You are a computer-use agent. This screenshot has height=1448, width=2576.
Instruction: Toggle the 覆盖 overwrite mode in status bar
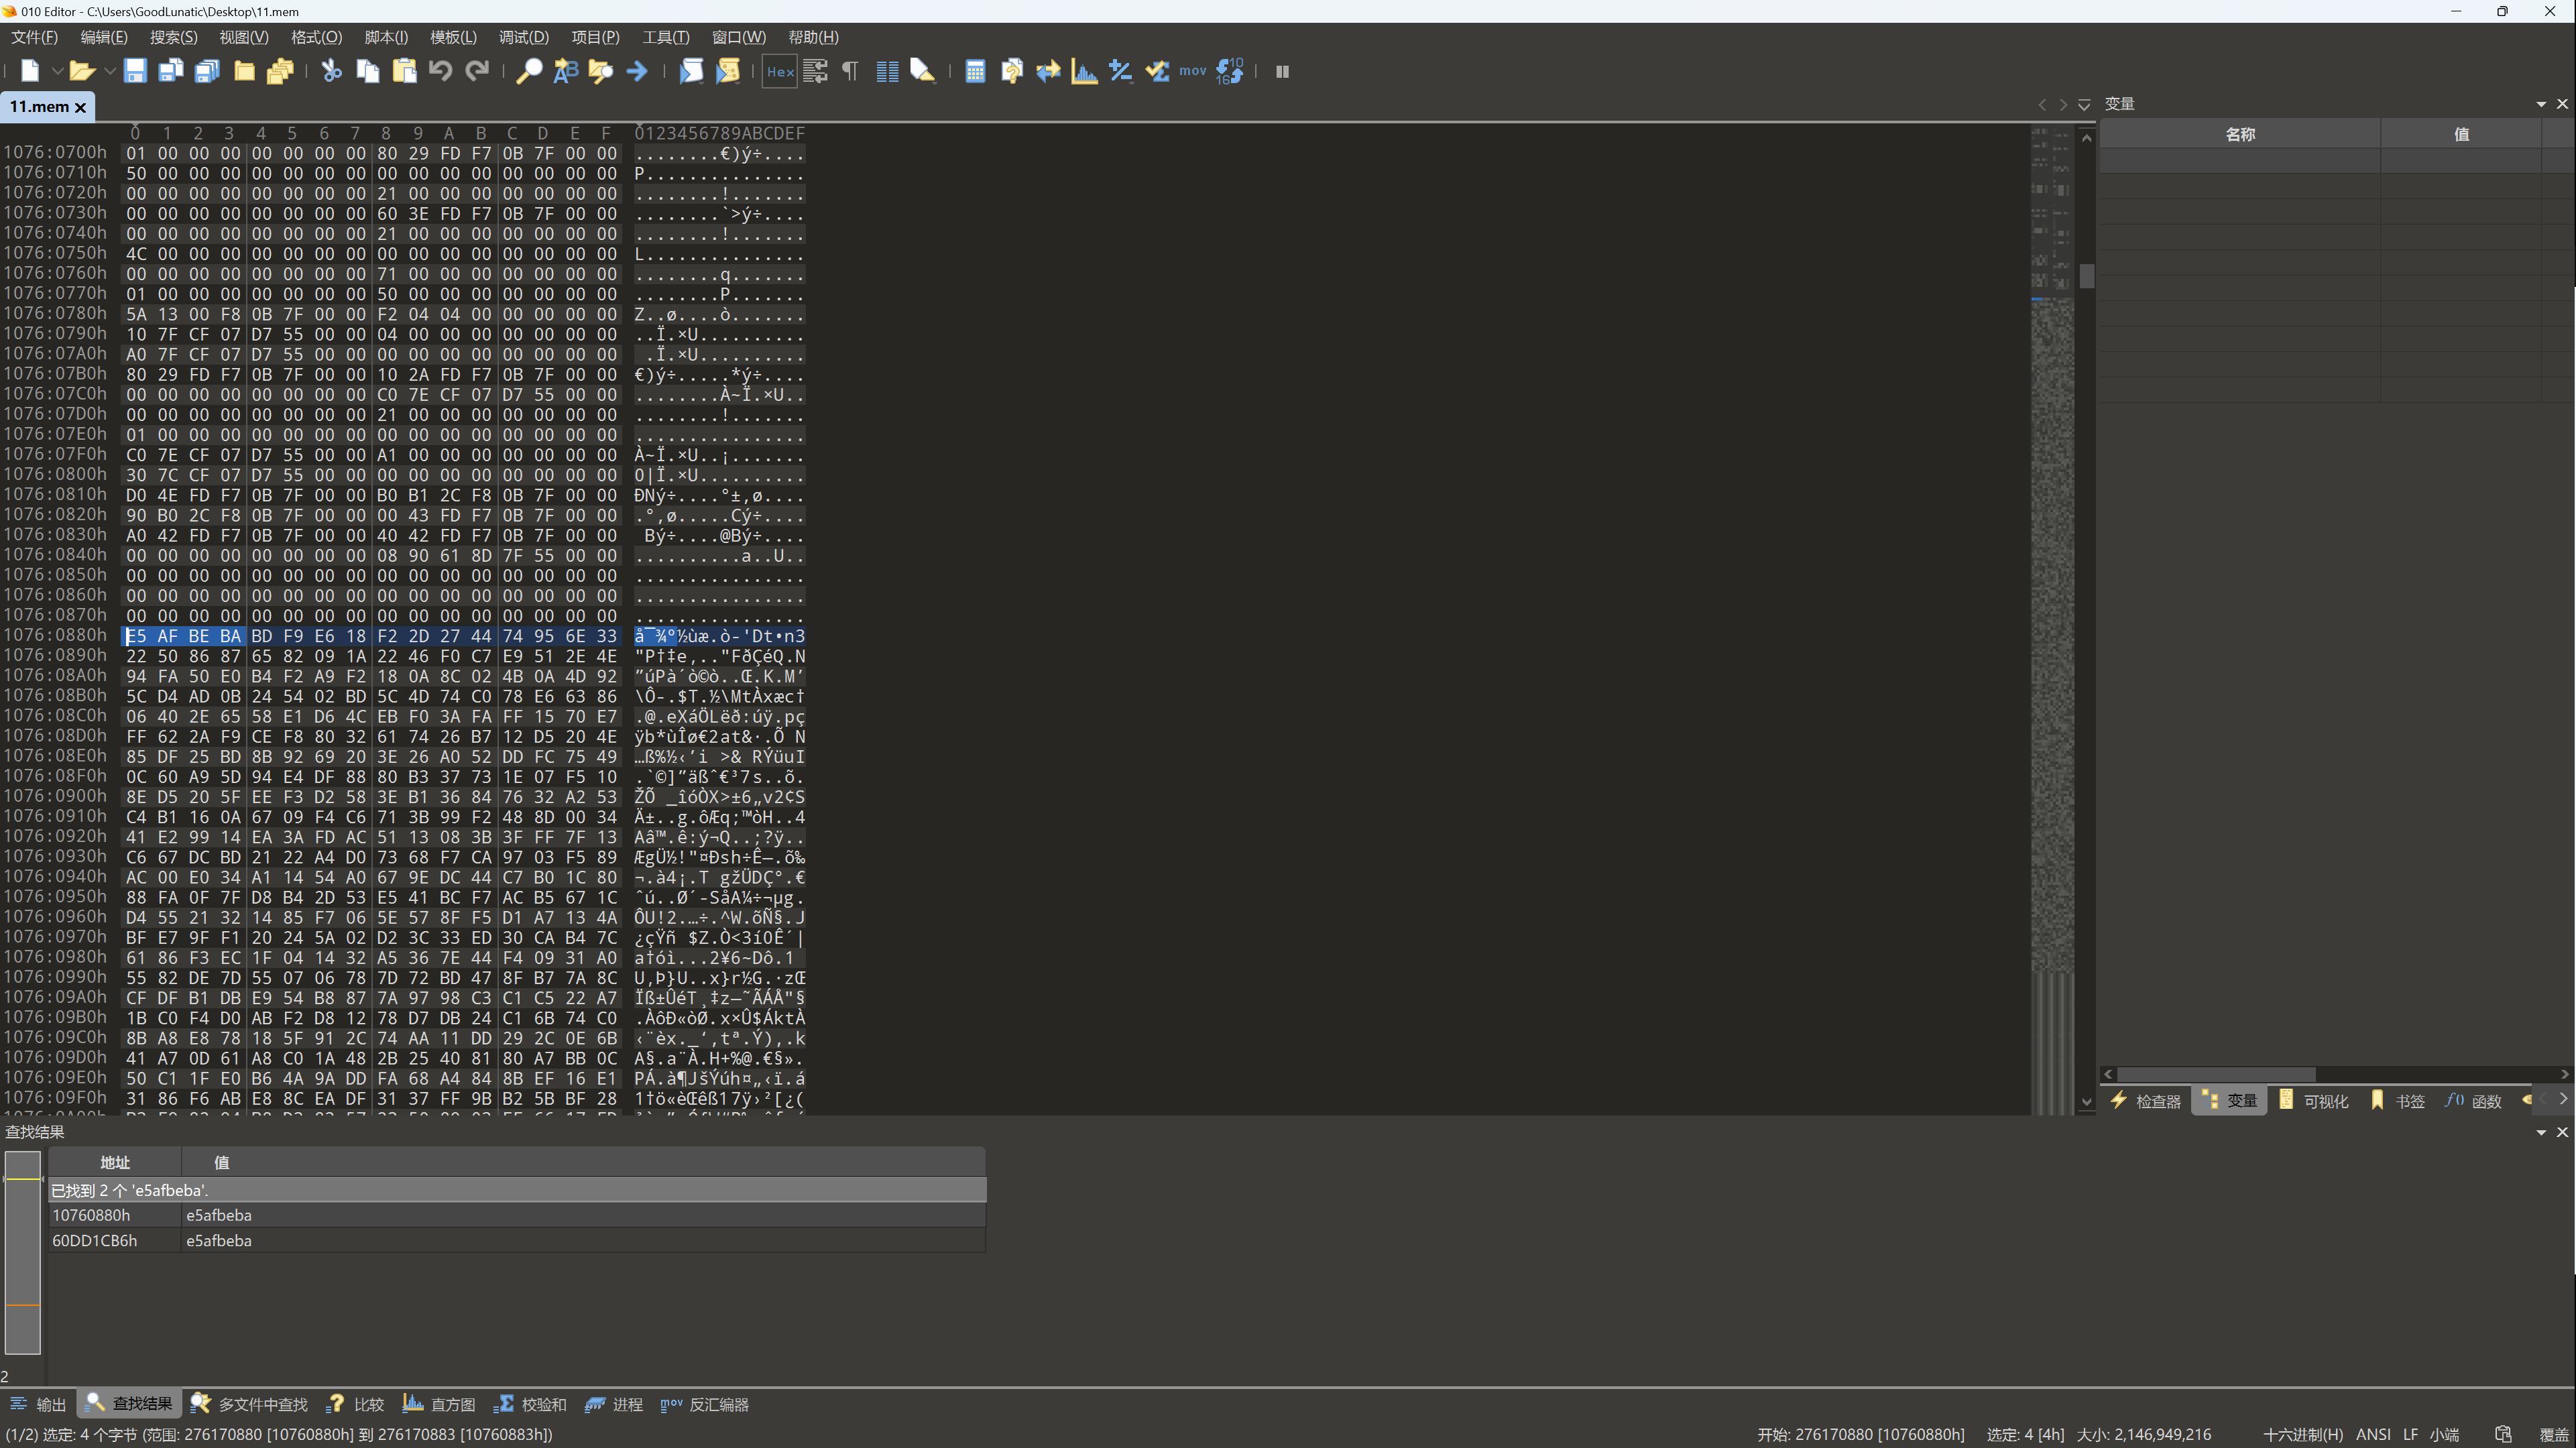2553,1434
